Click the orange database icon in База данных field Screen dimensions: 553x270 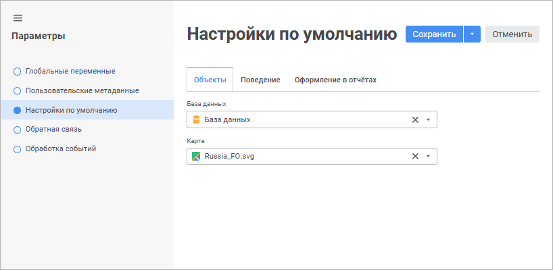pos(196,119)
